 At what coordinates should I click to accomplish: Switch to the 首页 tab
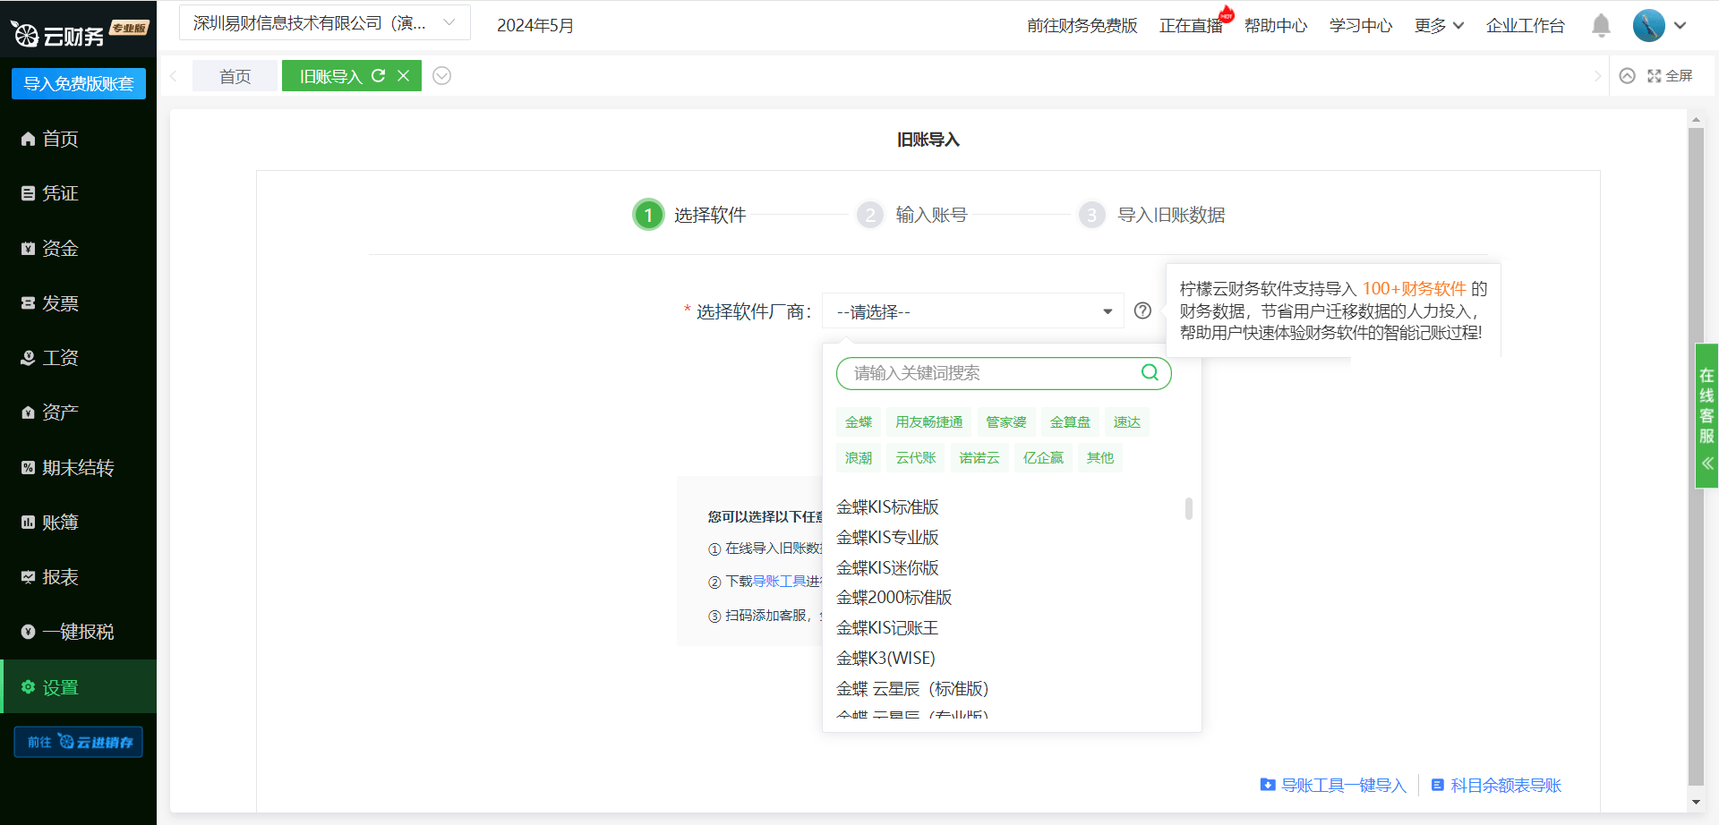(235, 76)
